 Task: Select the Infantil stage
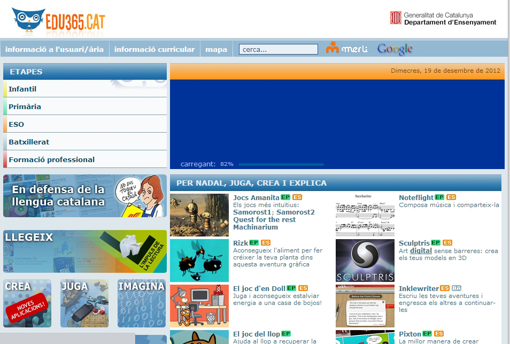pos(85,89)
